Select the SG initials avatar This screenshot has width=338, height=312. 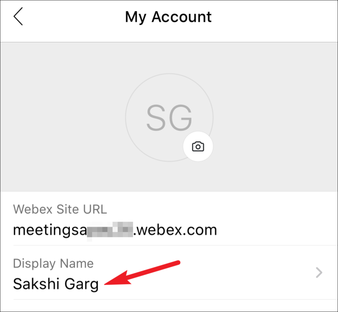point(169,117)
